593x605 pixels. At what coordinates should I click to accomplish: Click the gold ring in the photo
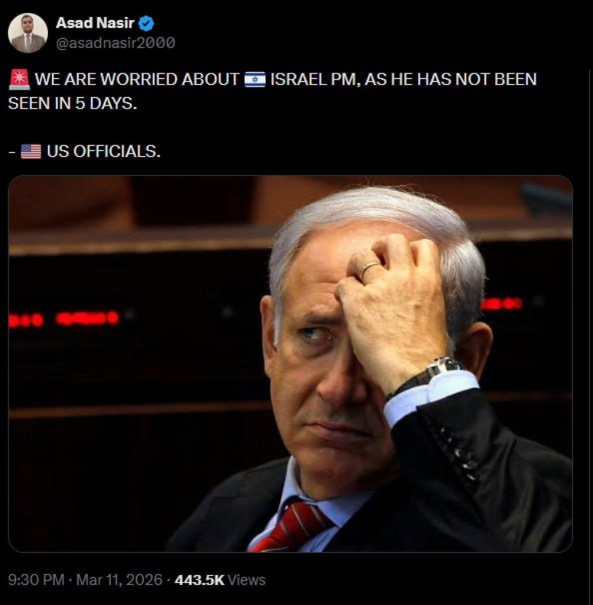[368, 269]
